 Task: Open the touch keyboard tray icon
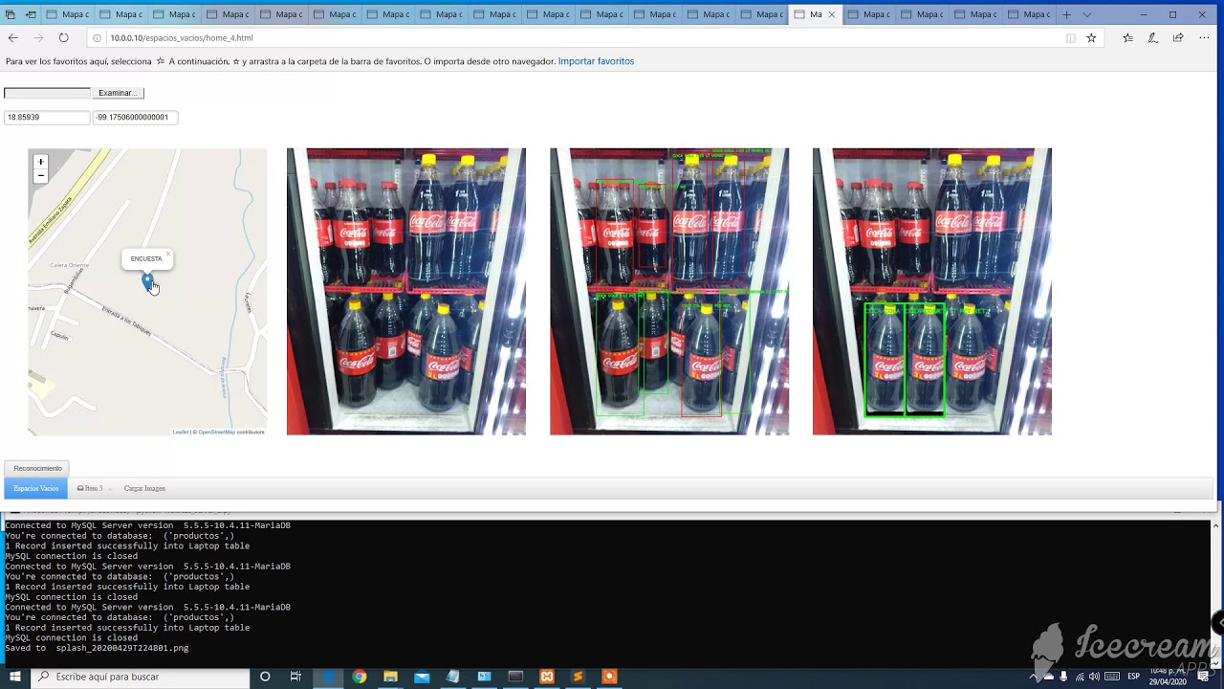pos(1112,677)
